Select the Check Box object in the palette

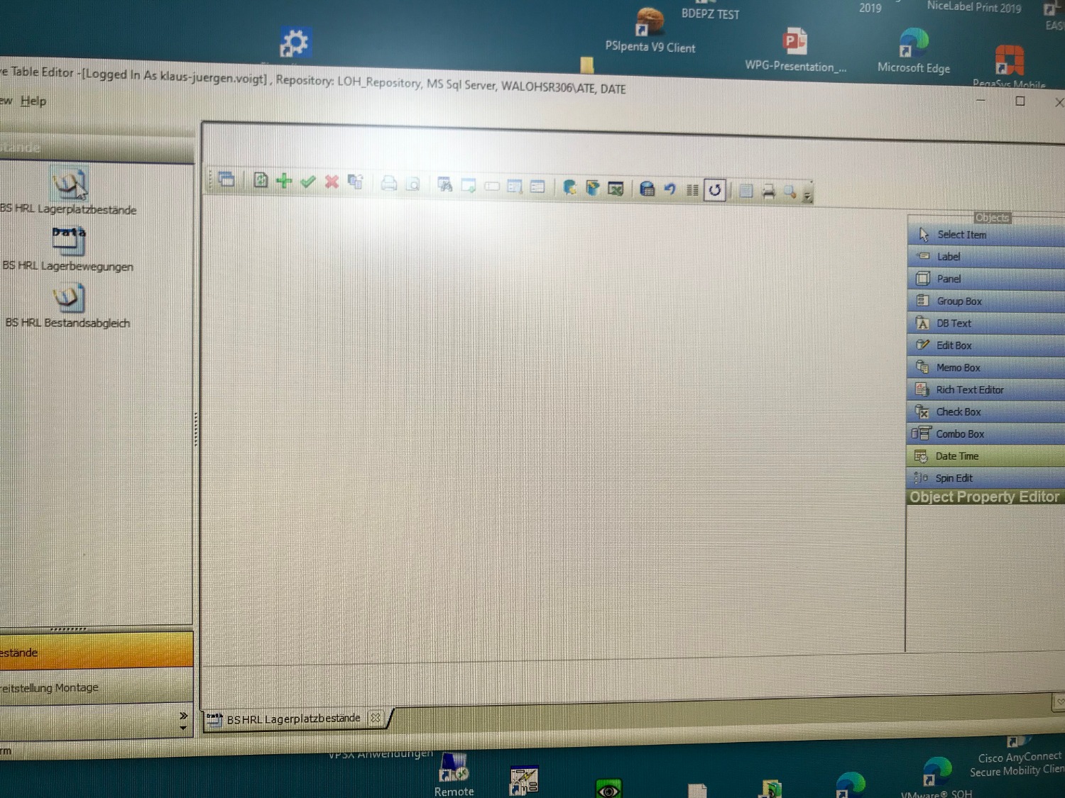(x=986, y=411)
